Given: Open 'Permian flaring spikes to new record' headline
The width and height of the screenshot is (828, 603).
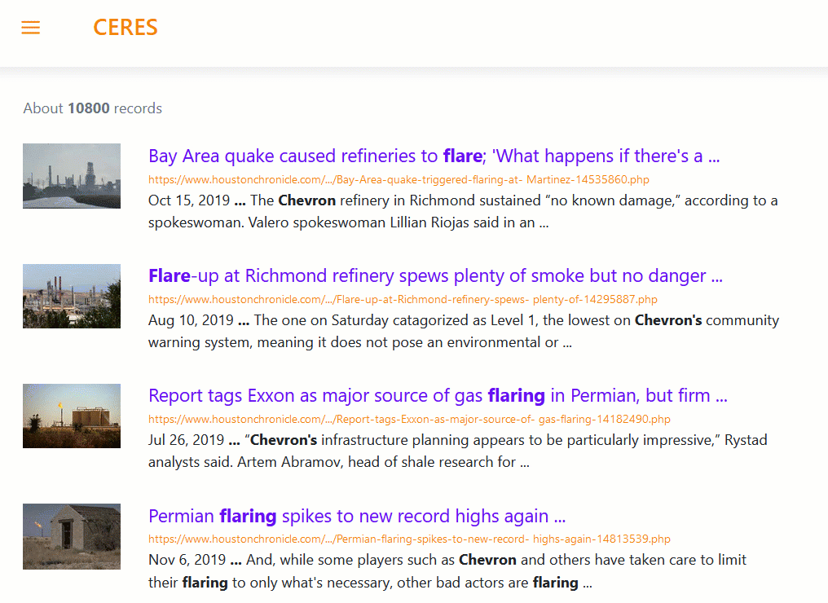Looking at the screenshot, I should click(357, 516).
